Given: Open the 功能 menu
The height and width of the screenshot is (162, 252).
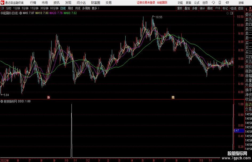Looking at the screenshot, I should point(180,3).
